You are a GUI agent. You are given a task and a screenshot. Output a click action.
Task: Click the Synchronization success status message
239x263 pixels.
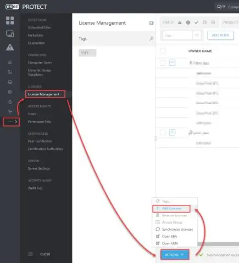223,255
